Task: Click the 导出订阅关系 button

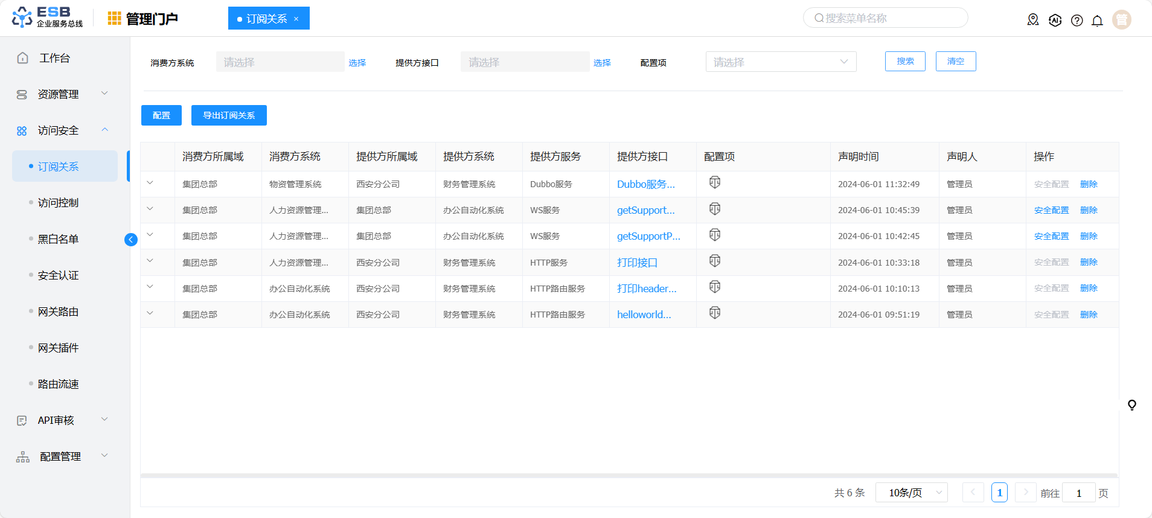Action: 229,115
